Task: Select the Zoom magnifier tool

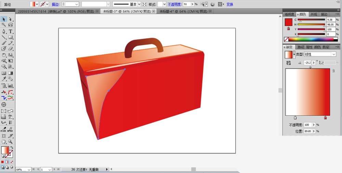Action: (11, 142)
